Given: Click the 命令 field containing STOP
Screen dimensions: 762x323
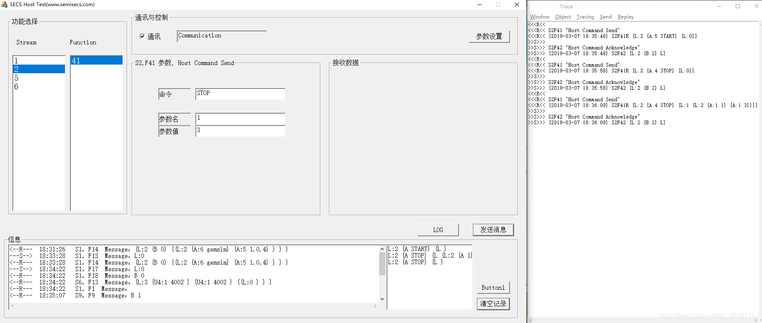Looking at the screenshot, I should [240, 94].
